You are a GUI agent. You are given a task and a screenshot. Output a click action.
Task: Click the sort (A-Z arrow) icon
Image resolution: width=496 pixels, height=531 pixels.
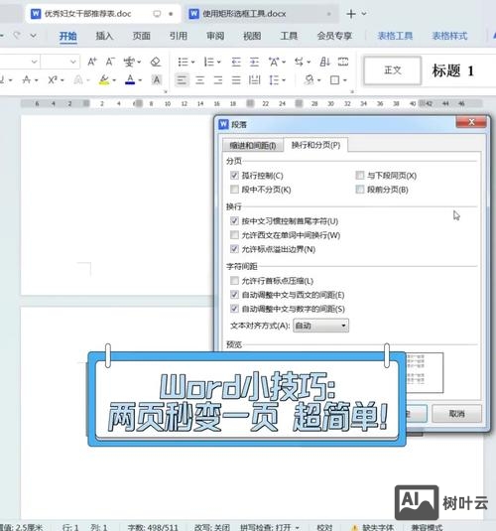coord(324,62)
